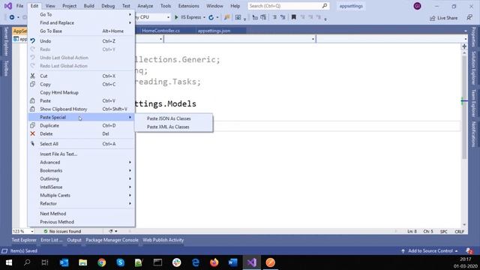Click the Live Share button

tap(443, 18)
